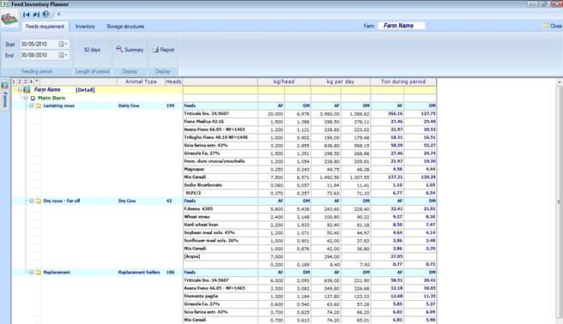Click the Heads column header
This screenshot has width=563, height=324.
click(173, 81)
